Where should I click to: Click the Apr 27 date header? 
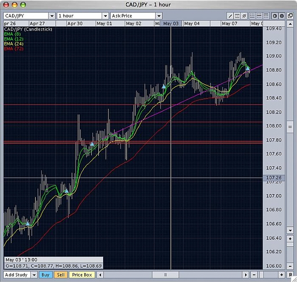point(42,24)
